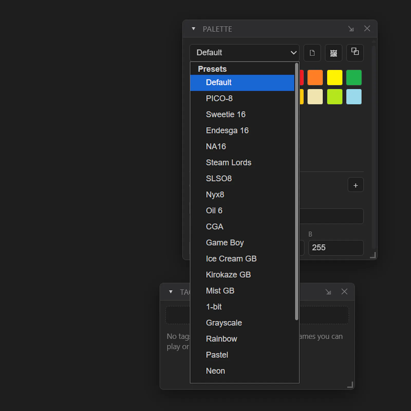
Task: Click the resize grip of Palette panel
Action: [x=373, y=255]
